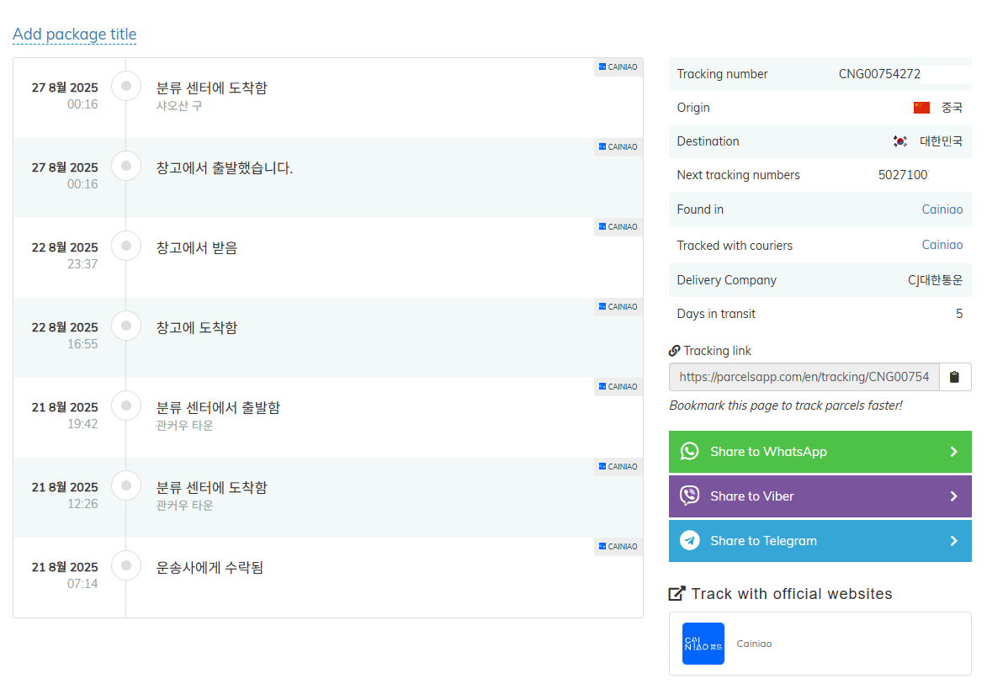Share the tracking to Viber

pyautogui.click(x=820, y=496)
